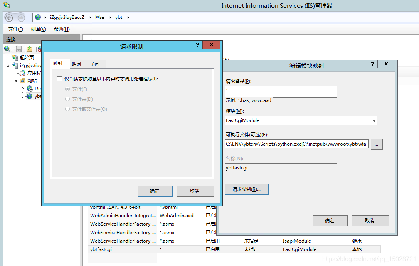Select the 网站 sites folder icon
Image resolution: width=419 pixels, height=266 pixels.
point(22,81)
